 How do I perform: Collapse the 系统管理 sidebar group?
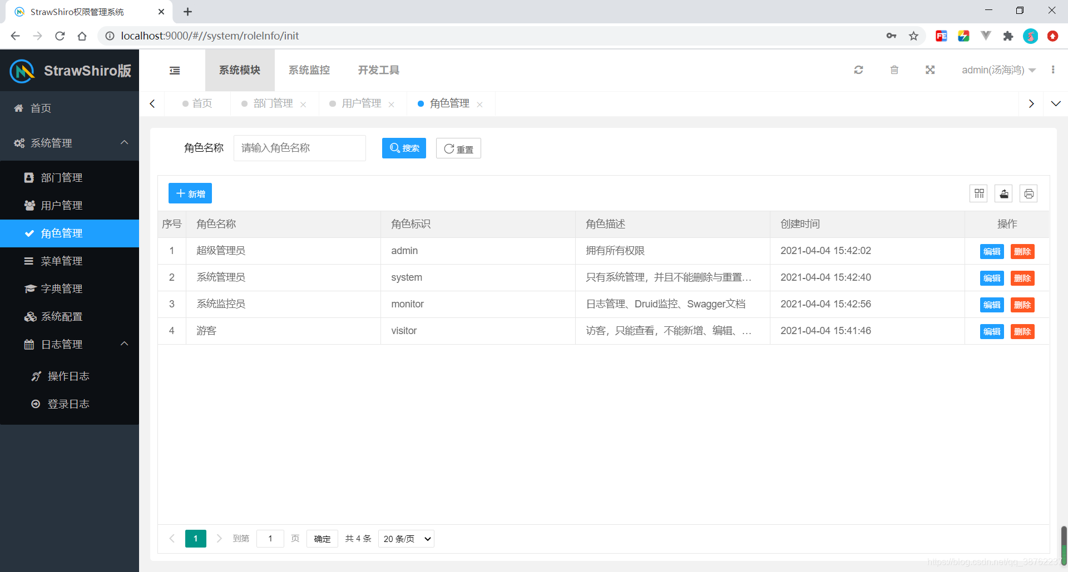70,143
